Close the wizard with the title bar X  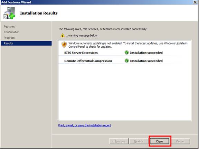click(x=195, y=2)
